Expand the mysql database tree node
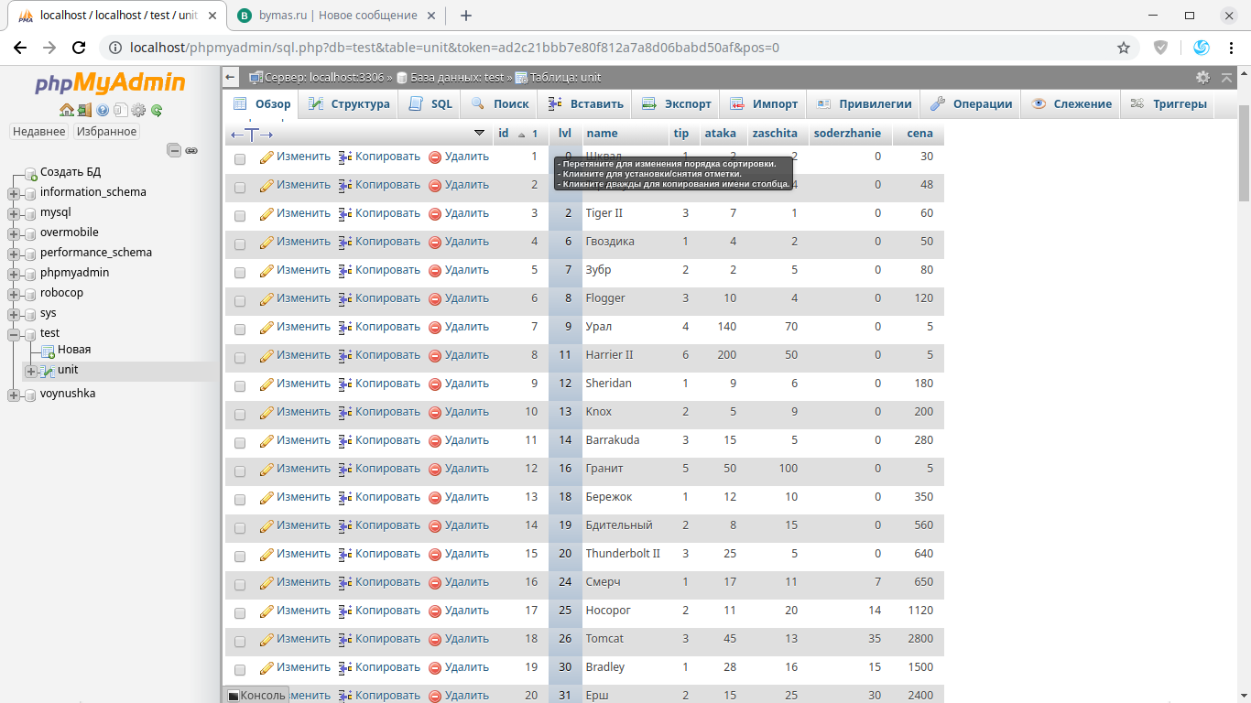 pos(14,213)
